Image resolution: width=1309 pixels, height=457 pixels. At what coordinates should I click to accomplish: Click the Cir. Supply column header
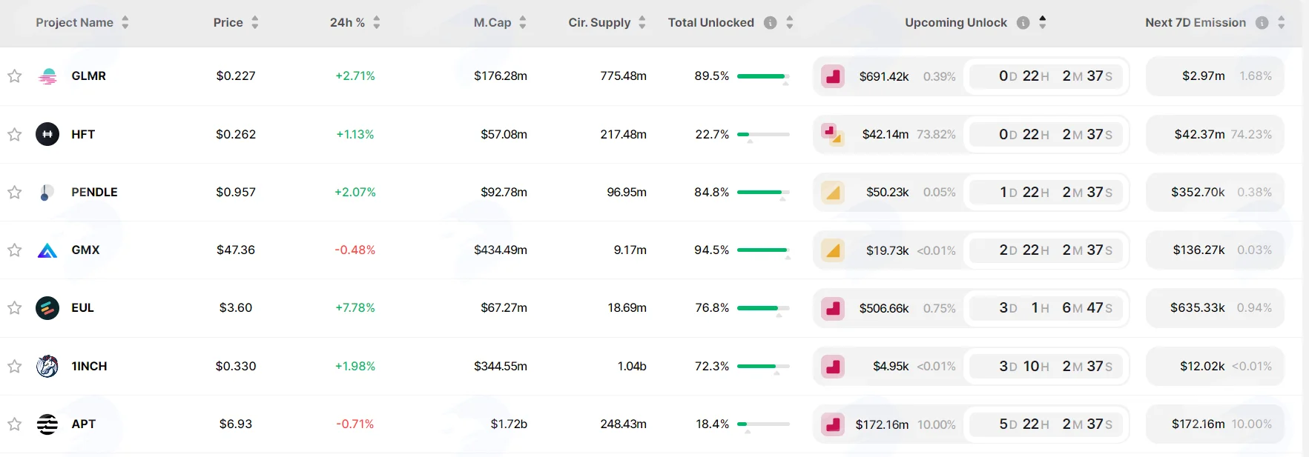[x=599, y=23]
